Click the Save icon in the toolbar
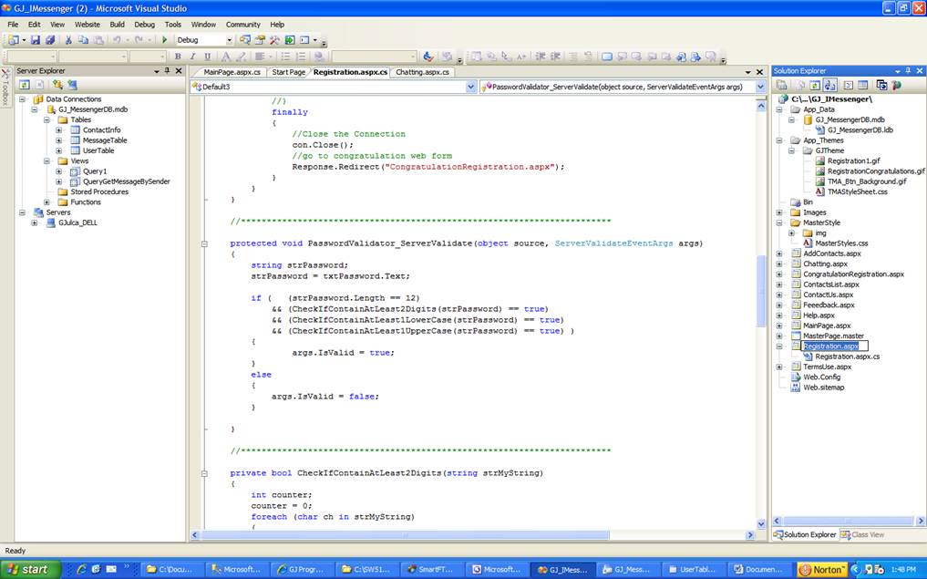Screen dimensions: 927x579 (x=35, y=40)
